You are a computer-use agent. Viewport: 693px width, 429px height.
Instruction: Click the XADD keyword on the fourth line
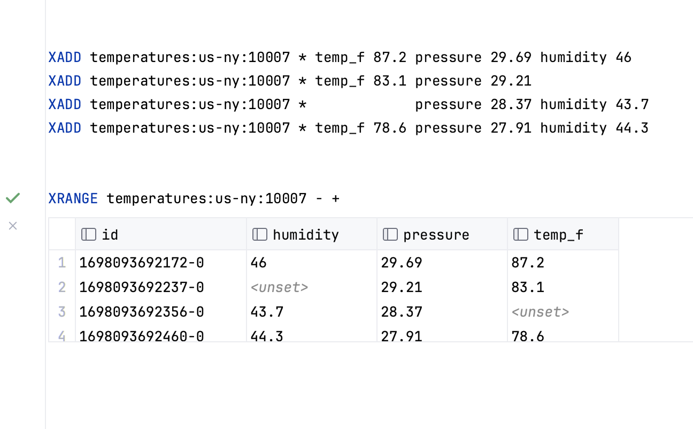[x=64, y=128]
